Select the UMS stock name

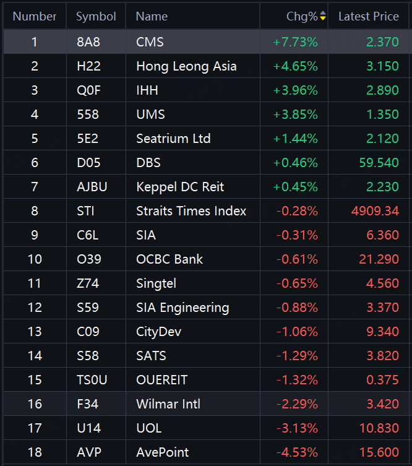(x=150, y=114)
